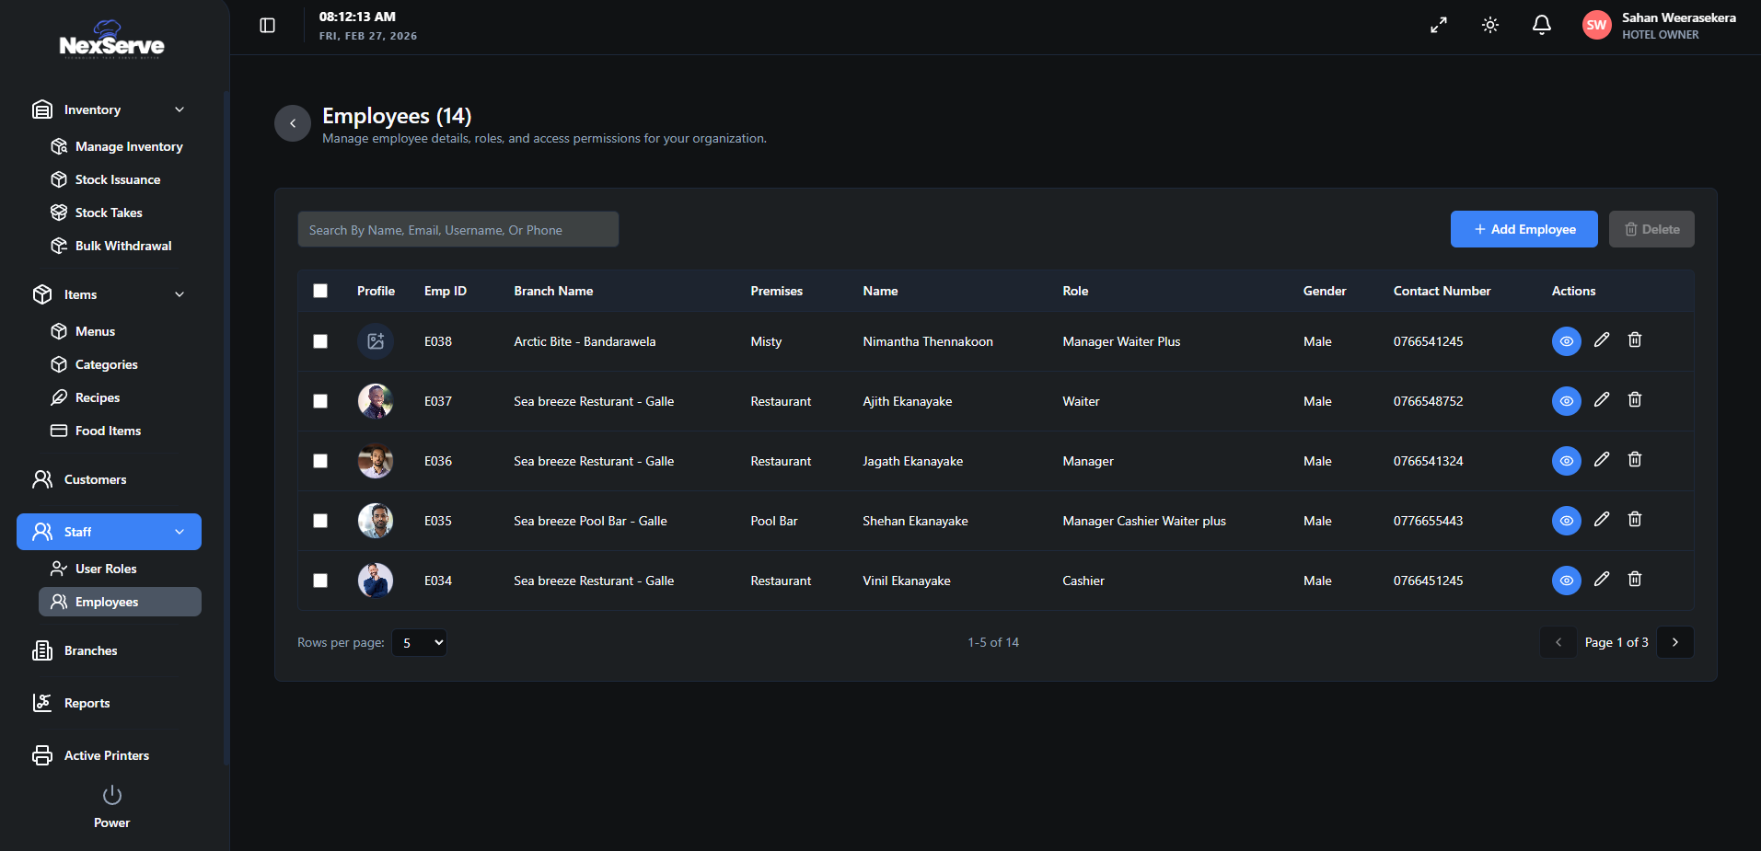Screen dimensions: 1761x851
Task: Navigate to Stock Issuance
Action: (118, 179)
